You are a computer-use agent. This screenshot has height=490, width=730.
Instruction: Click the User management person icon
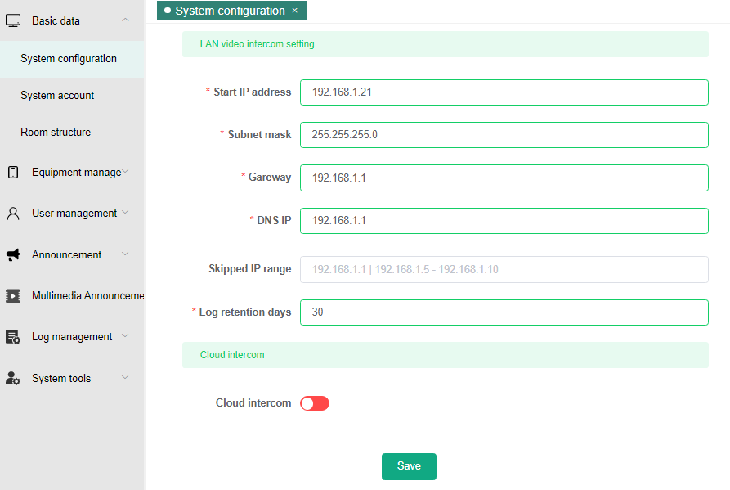click(x=13, y=214)
